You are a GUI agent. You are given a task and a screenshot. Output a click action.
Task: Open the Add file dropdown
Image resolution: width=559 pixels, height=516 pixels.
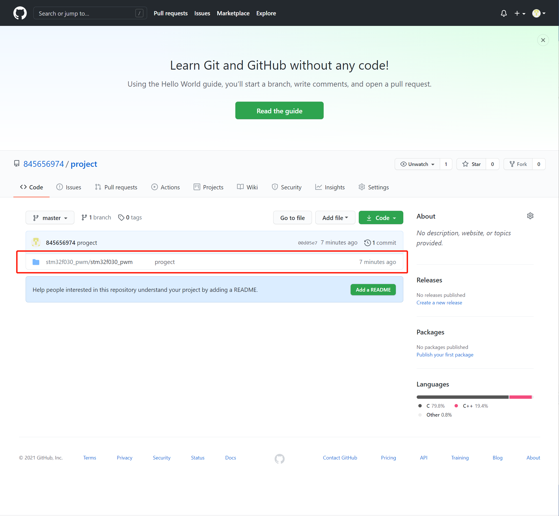pyautogui.click(x=335, y=218)
